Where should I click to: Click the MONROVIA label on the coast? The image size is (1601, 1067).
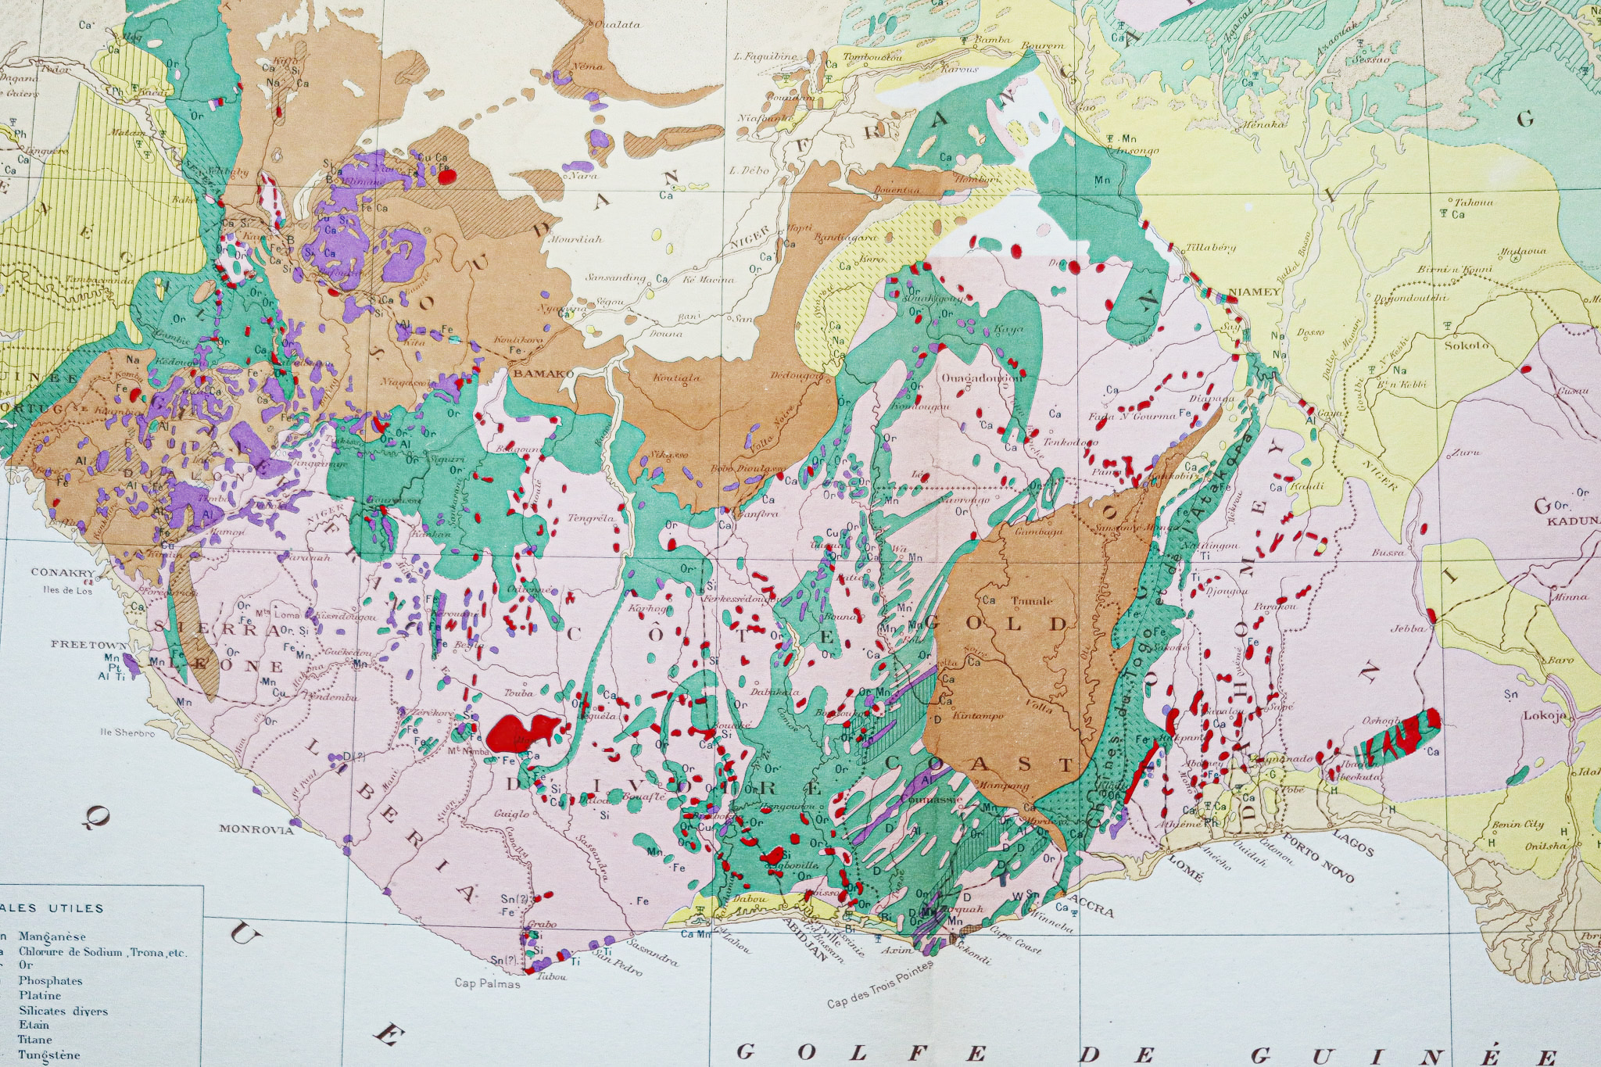256,829
